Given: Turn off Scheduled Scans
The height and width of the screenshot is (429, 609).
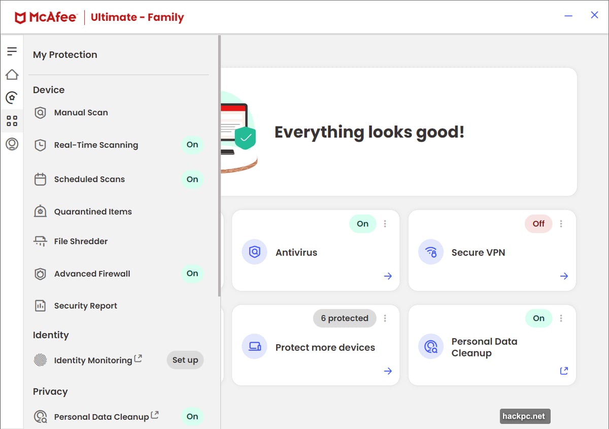Looking at the screenshot, I should click(x=192, y=179).
